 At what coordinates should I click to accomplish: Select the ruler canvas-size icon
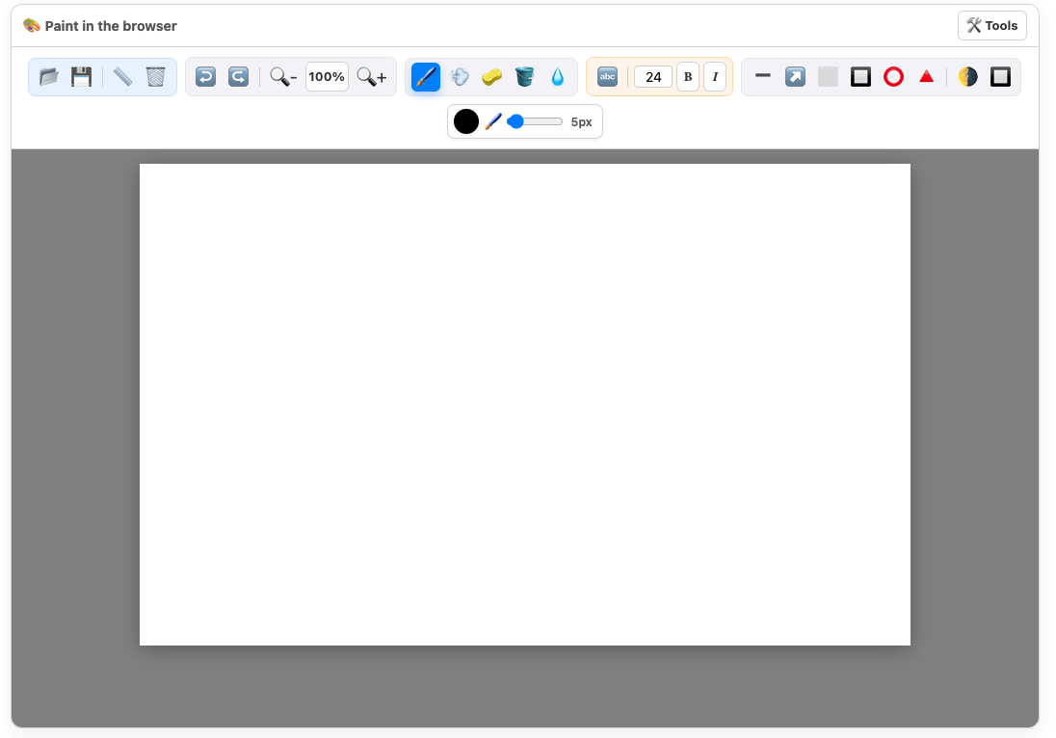(122, 77)
